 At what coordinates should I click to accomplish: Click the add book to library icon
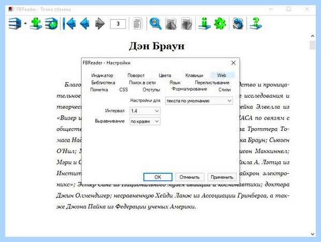pos(36,24)
